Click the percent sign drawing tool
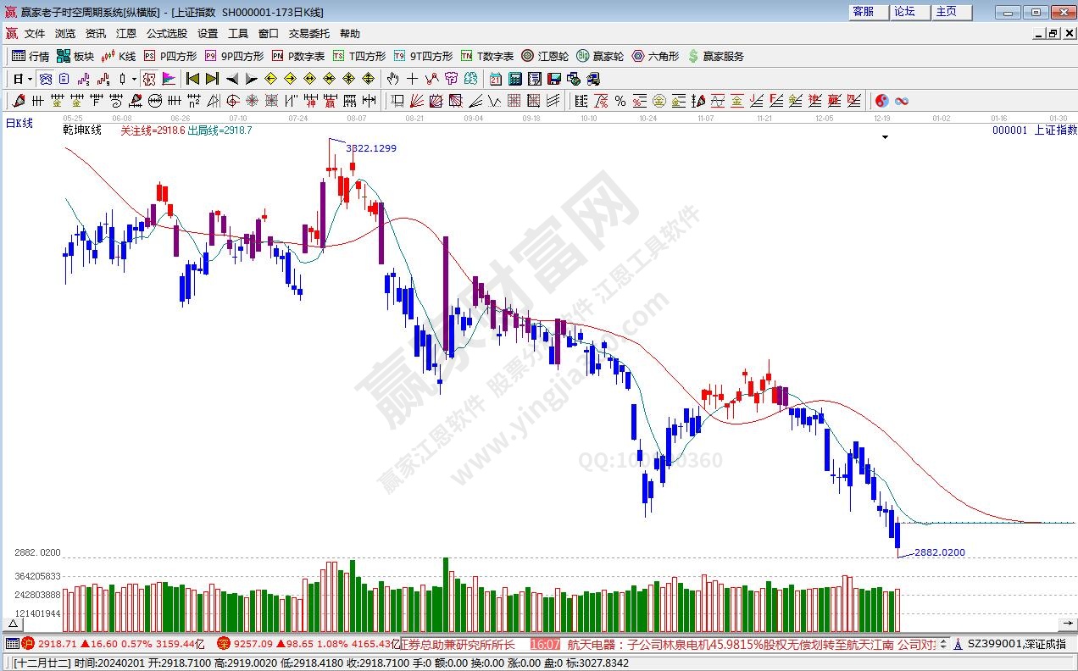 [620, 101]
